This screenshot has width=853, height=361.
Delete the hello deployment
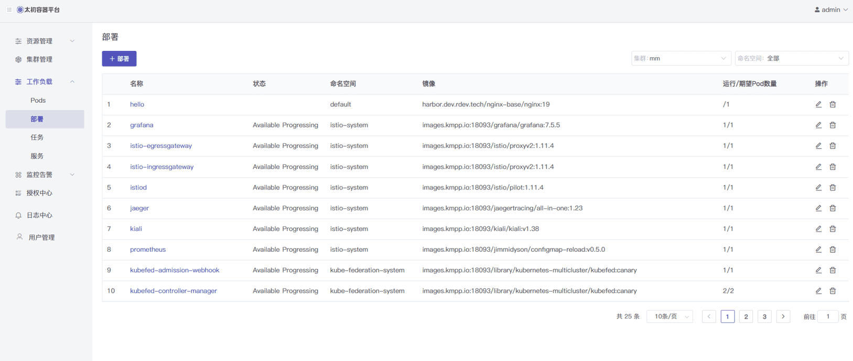(833, 104)
